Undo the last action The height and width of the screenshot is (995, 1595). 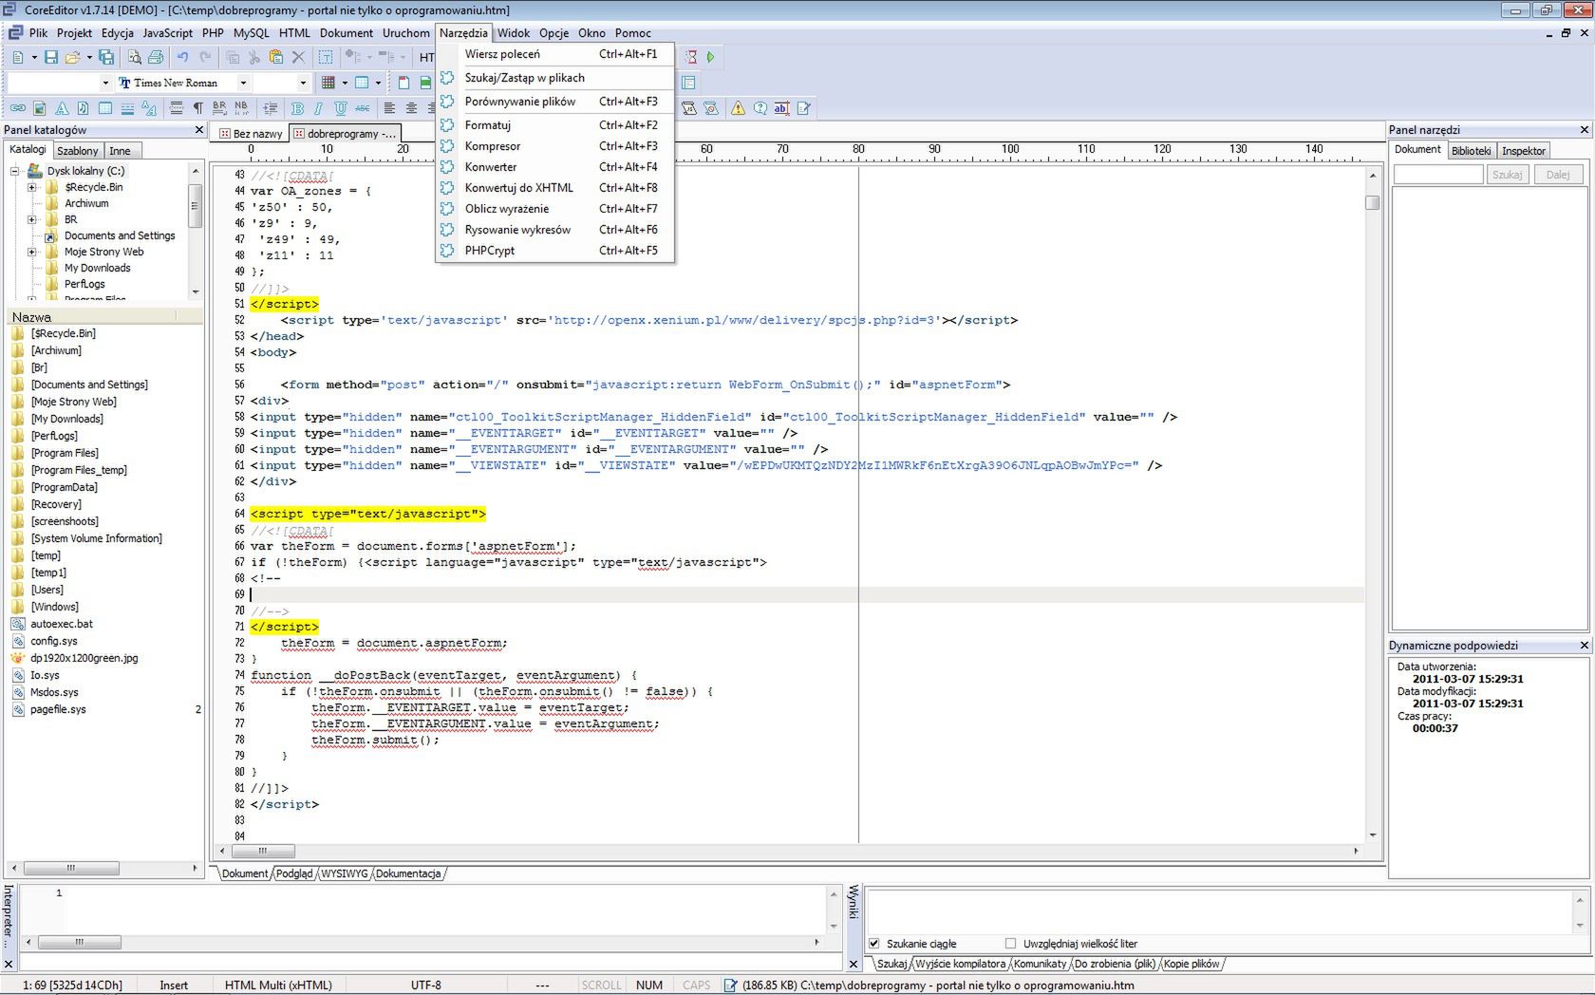pyautogui.click(x=182, y=58)
